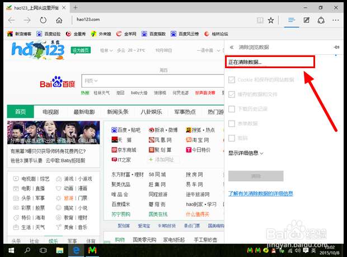Open 桂林论坛 favorites bar bookmark

216,34
